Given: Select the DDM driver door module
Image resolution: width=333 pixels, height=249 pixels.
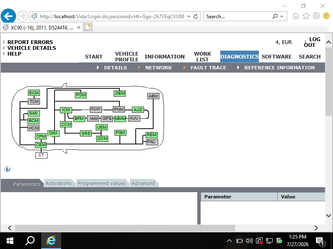Looking at the screenshot, I should (x=102, y=139).
